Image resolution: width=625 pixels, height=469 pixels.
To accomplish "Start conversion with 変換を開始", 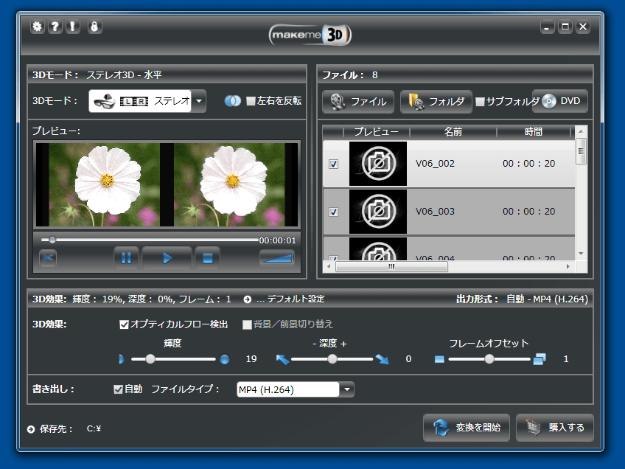I will click(467, 428).
